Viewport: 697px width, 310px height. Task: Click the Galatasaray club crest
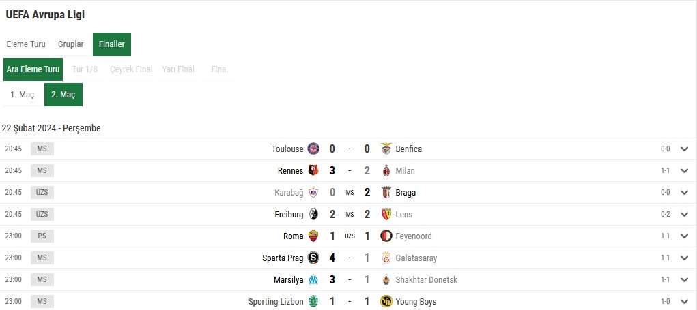(386, 258)
